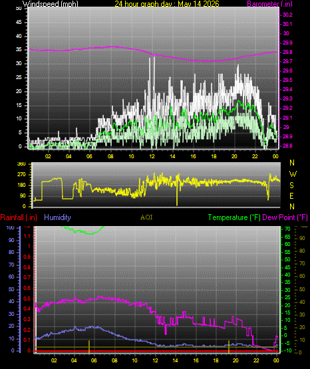Select the red 1.1 rainfall scale value
This screenshot has height=369, width=310.
coord(27,236)
